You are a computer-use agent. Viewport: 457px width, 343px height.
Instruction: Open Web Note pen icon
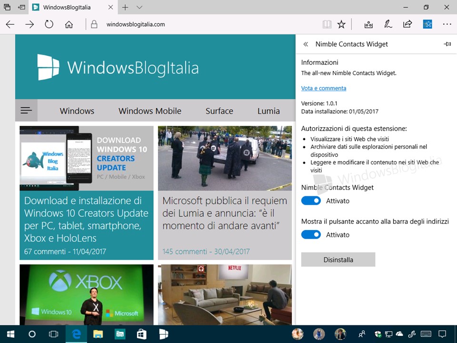pyautogui.click(x=388, y=24)
